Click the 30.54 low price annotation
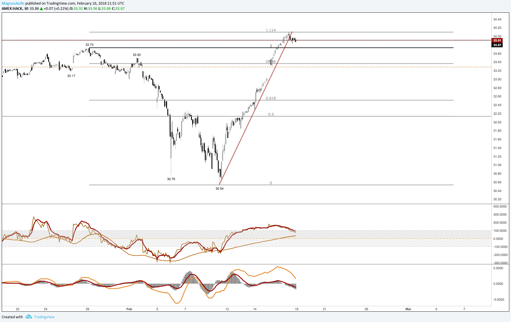Image resolution: width=511 pixels, height=322 pixels. 220,189
